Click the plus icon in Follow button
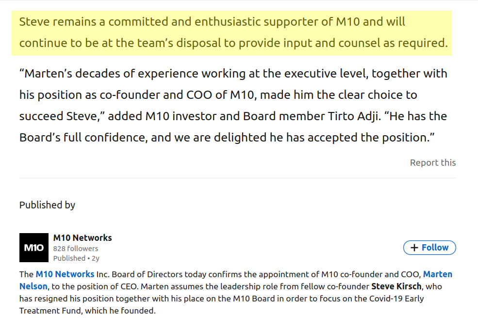 click(x=414, y=248)
